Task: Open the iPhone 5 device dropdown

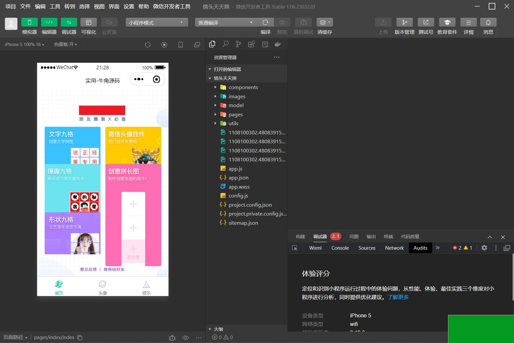Action: click(x=24, y=44)
